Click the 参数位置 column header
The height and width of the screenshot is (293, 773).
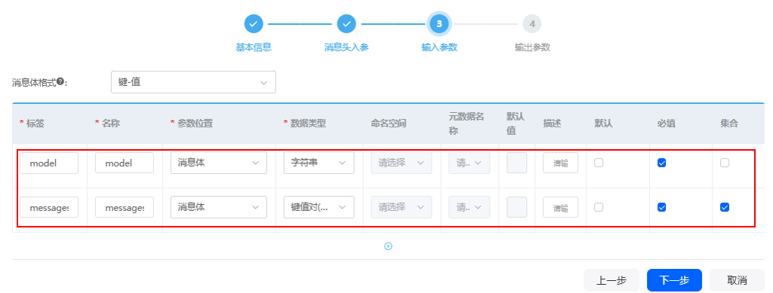click(x=195, y=124)
